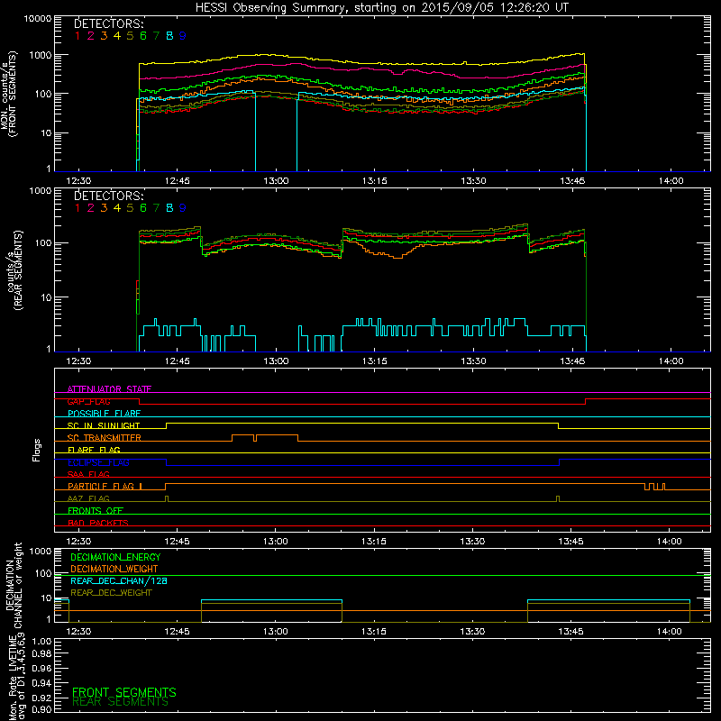Click the cyan REAR_DEC_CHAN step near 12:50
The image size is (721, 721).
(271, 600)
